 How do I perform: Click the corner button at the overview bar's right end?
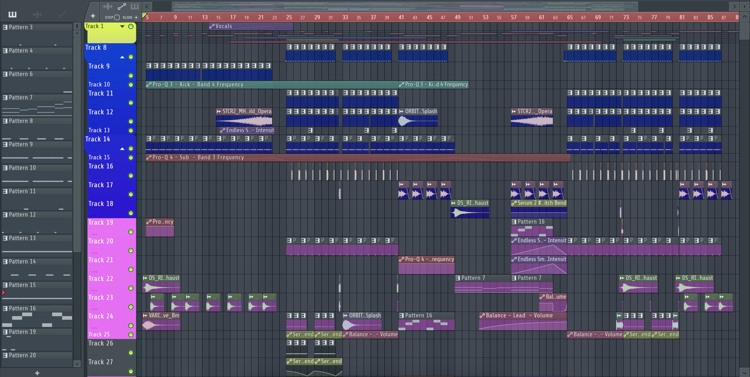(x=744, y=6)
